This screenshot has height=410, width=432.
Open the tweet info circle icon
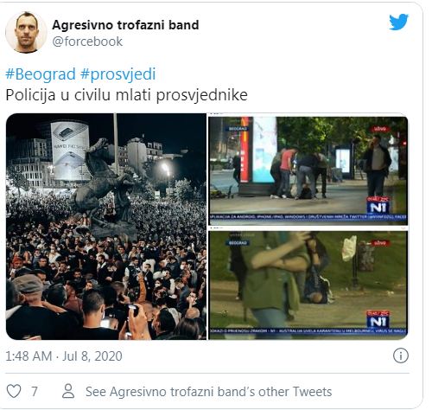coord(401,356)
